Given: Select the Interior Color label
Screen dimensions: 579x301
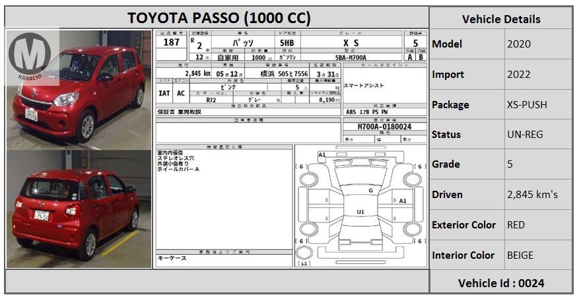Looking at the screenshot, I should [463, 255].
